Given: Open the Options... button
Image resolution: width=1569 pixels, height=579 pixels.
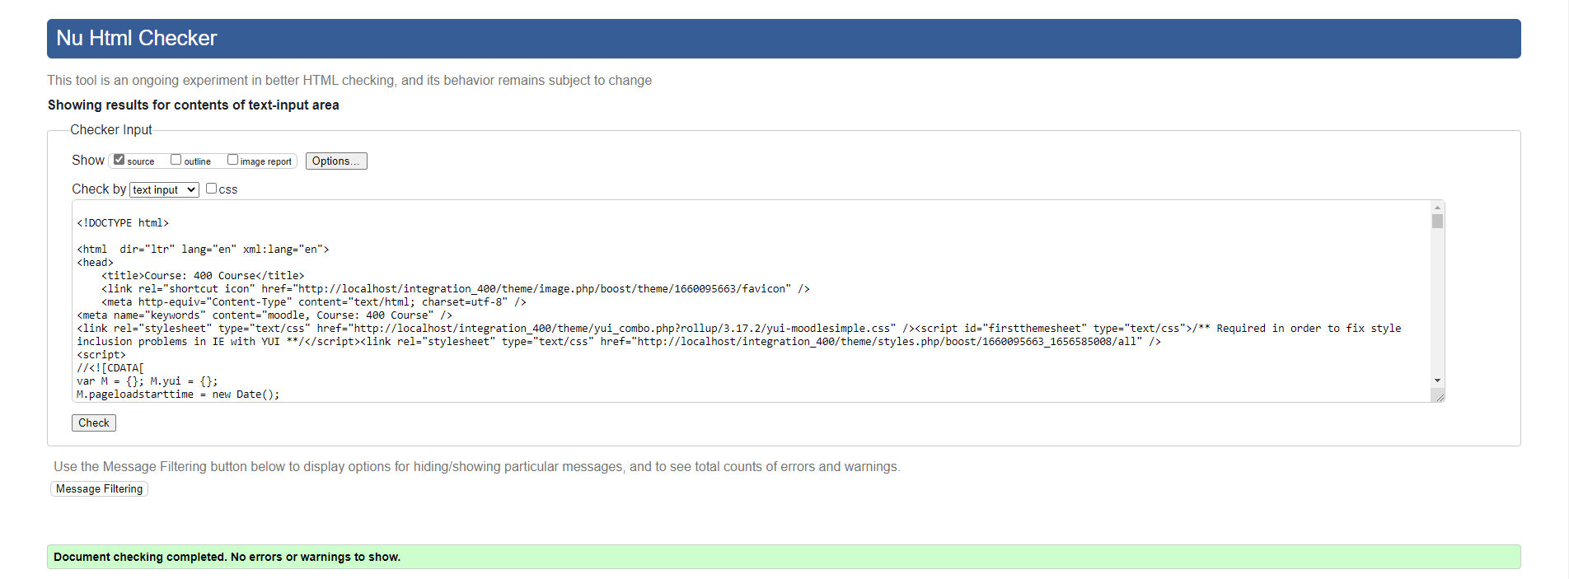Looking at the screenshot, I should pos(336,161).
